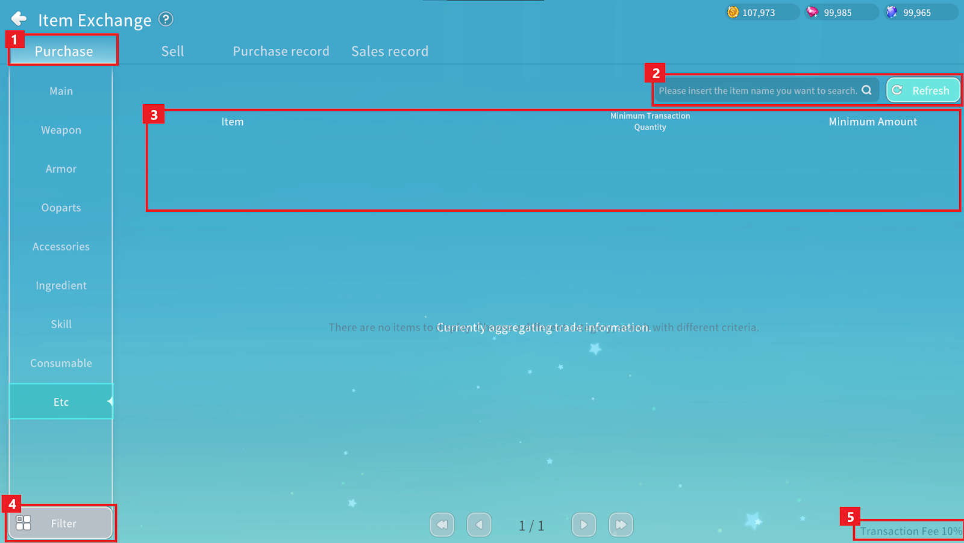Open the Sales record tab
Screen dimensions: 964x543
pos(390,51)
